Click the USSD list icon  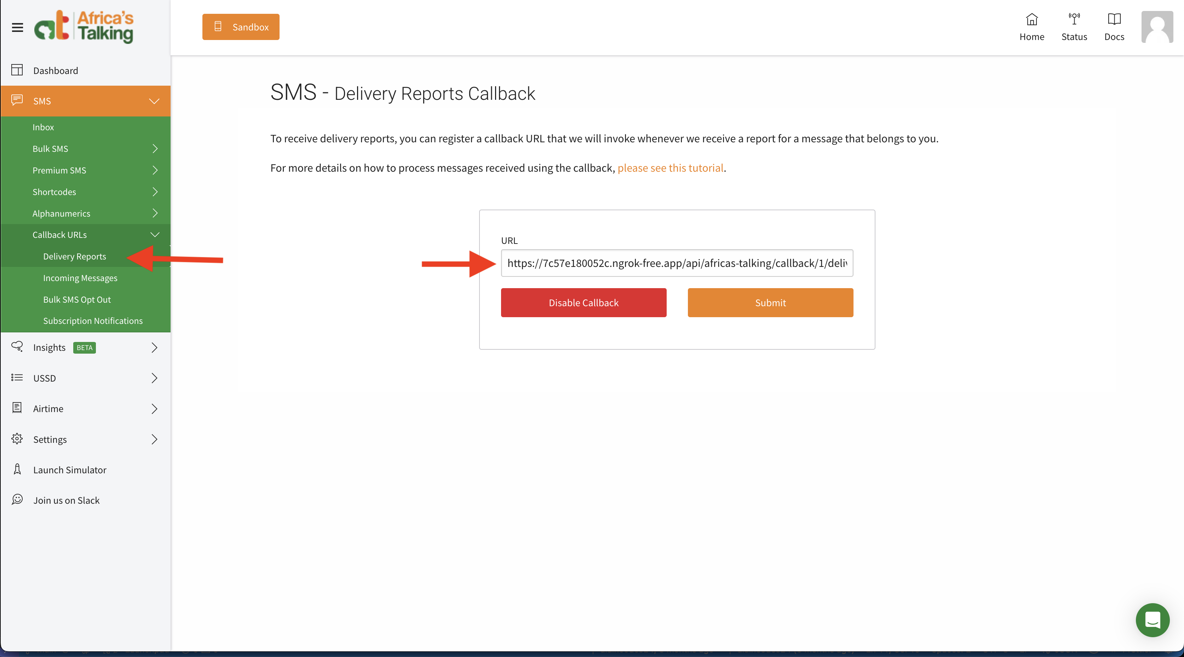pyautogui.click(x=17, y=377)
